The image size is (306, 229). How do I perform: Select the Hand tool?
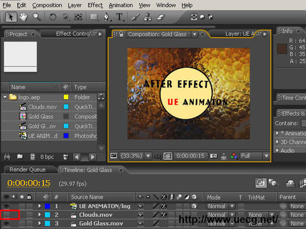click(x=23, y=17)
